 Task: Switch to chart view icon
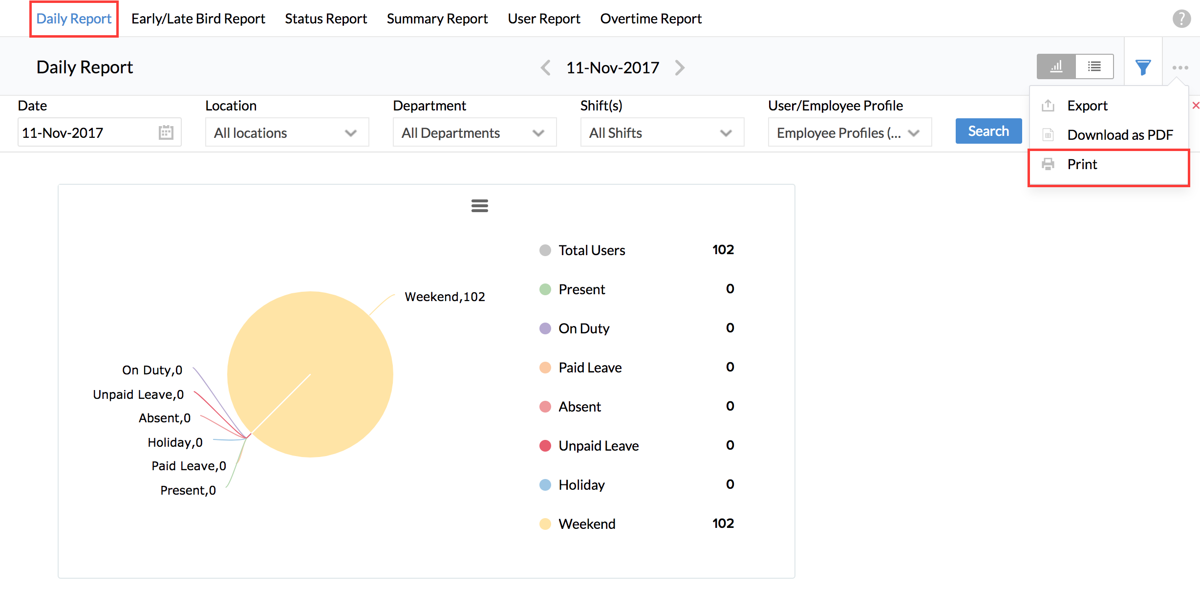1056,66
